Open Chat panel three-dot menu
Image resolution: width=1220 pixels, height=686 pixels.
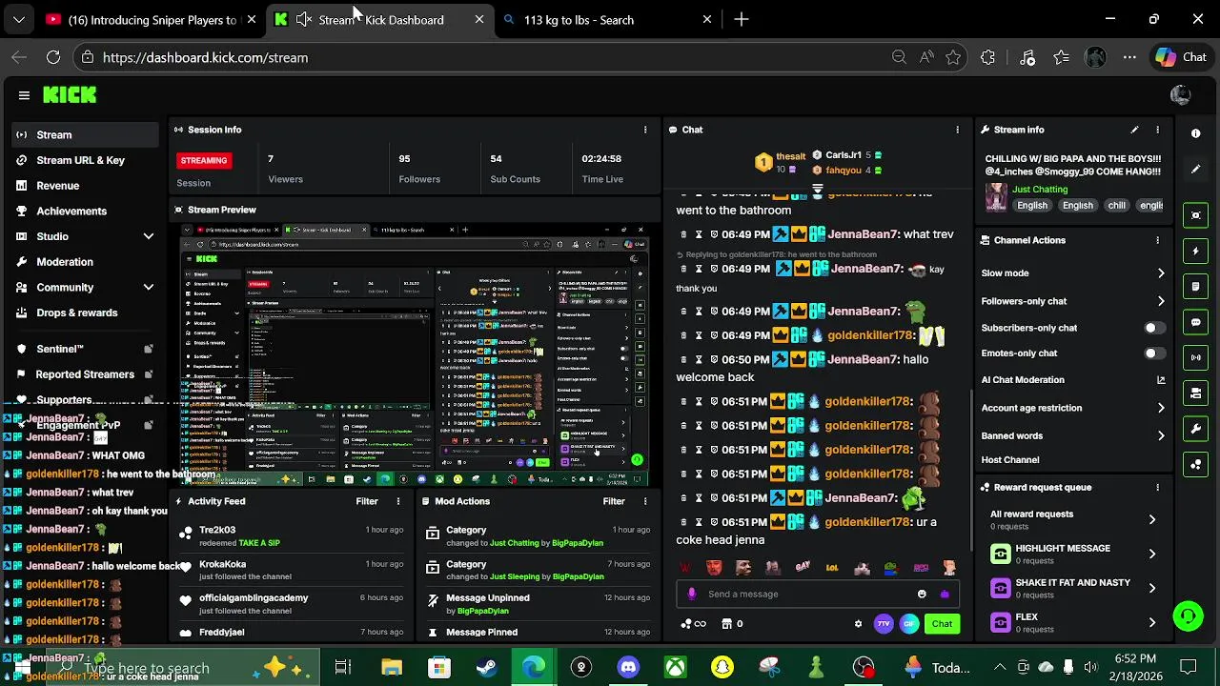tap(958, 130)
